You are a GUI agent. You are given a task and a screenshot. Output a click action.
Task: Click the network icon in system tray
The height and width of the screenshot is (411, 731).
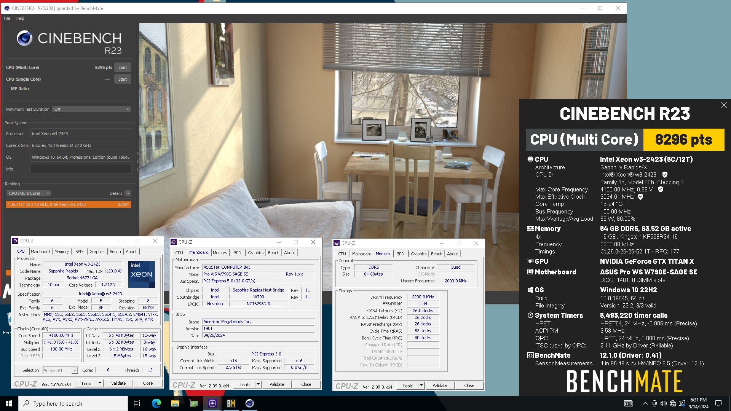click(x=673, y=403)
